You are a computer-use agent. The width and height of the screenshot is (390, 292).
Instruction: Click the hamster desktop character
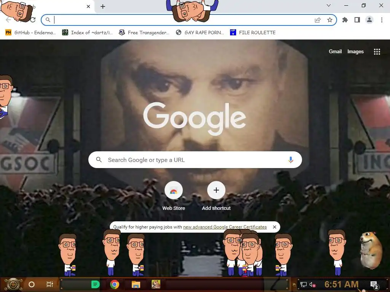click(x=371, y=250)
